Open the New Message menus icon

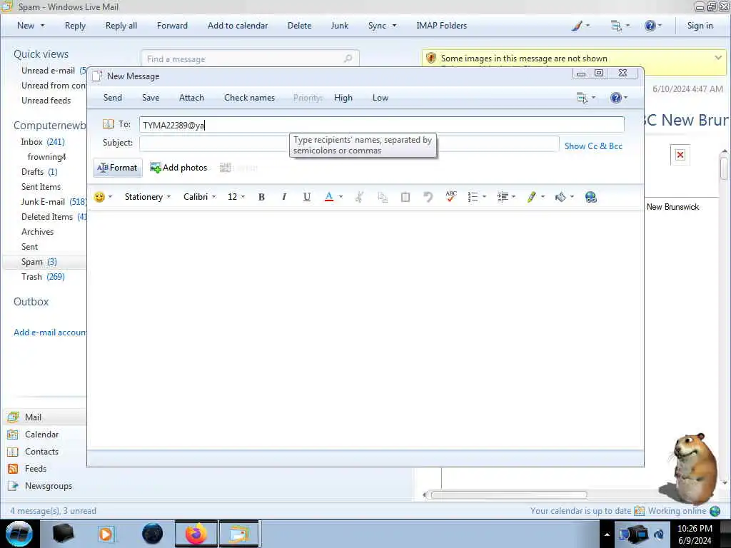(583, 98)
